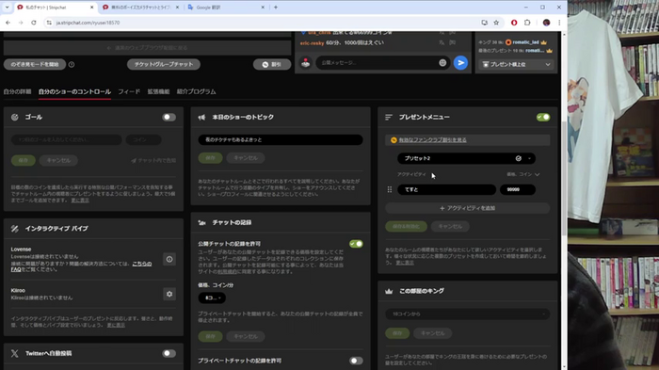Grab the drag handle of てすと activity
The height and width of the screenshot is (370, 659).
click(389, 189)
